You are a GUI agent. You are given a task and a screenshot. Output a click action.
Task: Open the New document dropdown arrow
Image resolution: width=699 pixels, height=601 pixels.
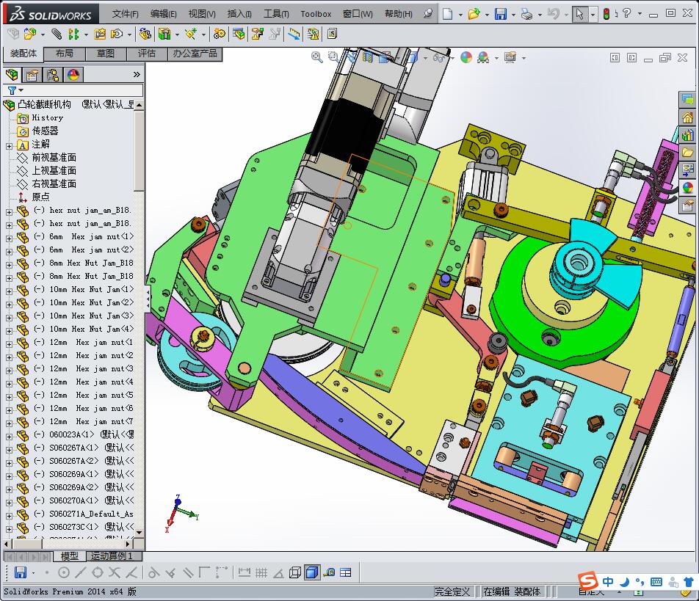[460, 15]
